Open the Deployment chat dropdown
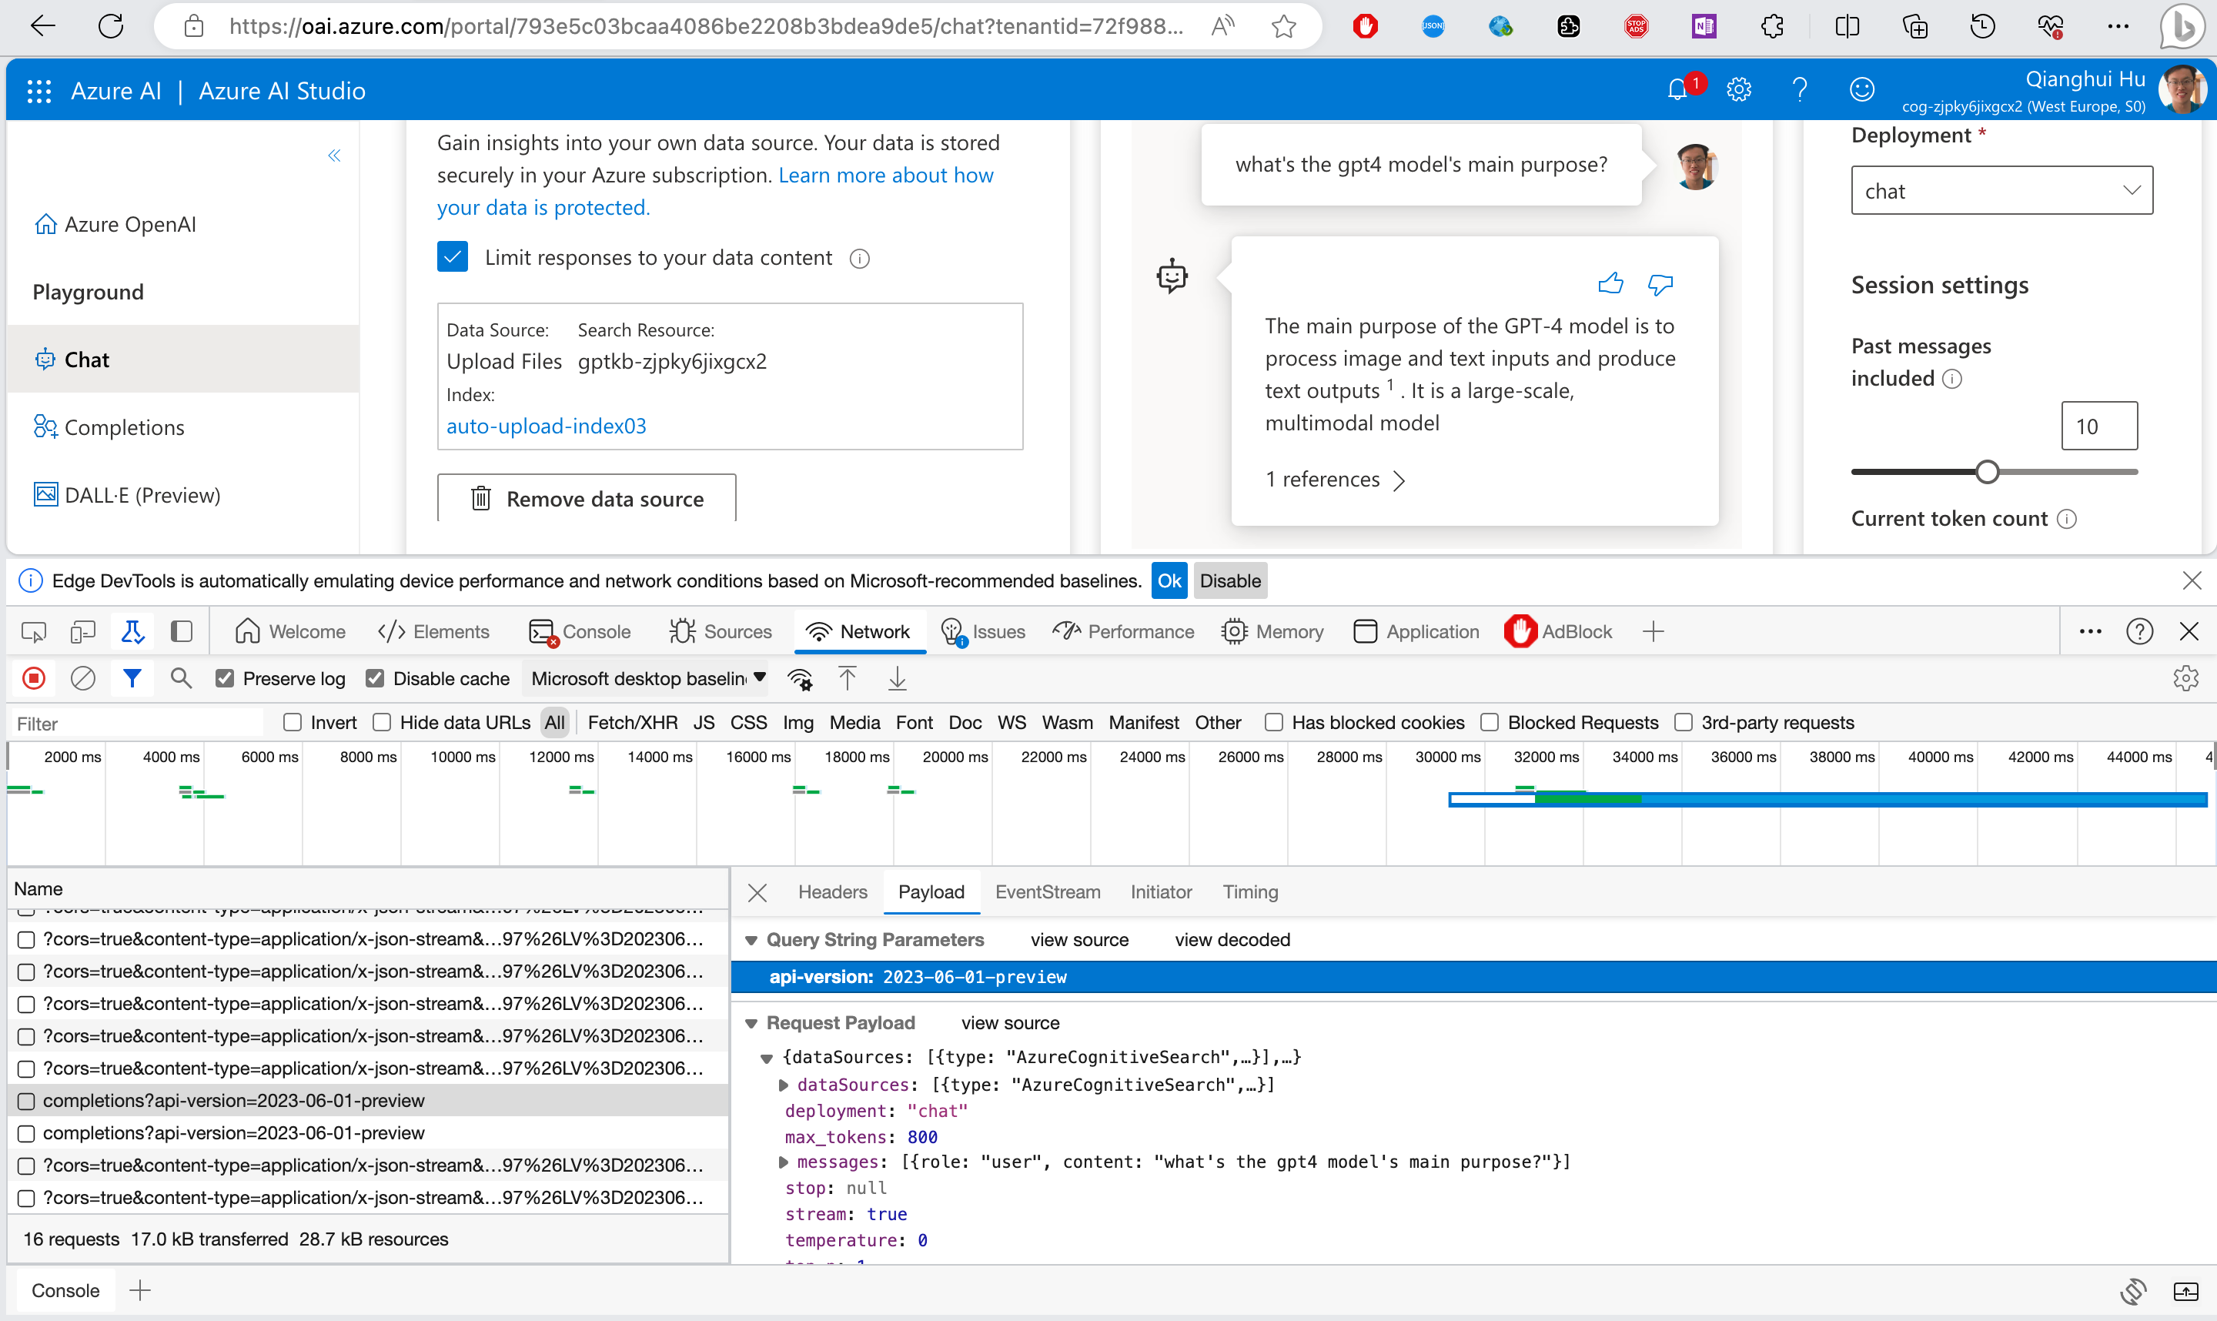 [x=2001, y=190]
